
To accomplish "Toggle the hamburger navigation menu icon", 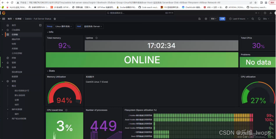I will coord(4,19).
